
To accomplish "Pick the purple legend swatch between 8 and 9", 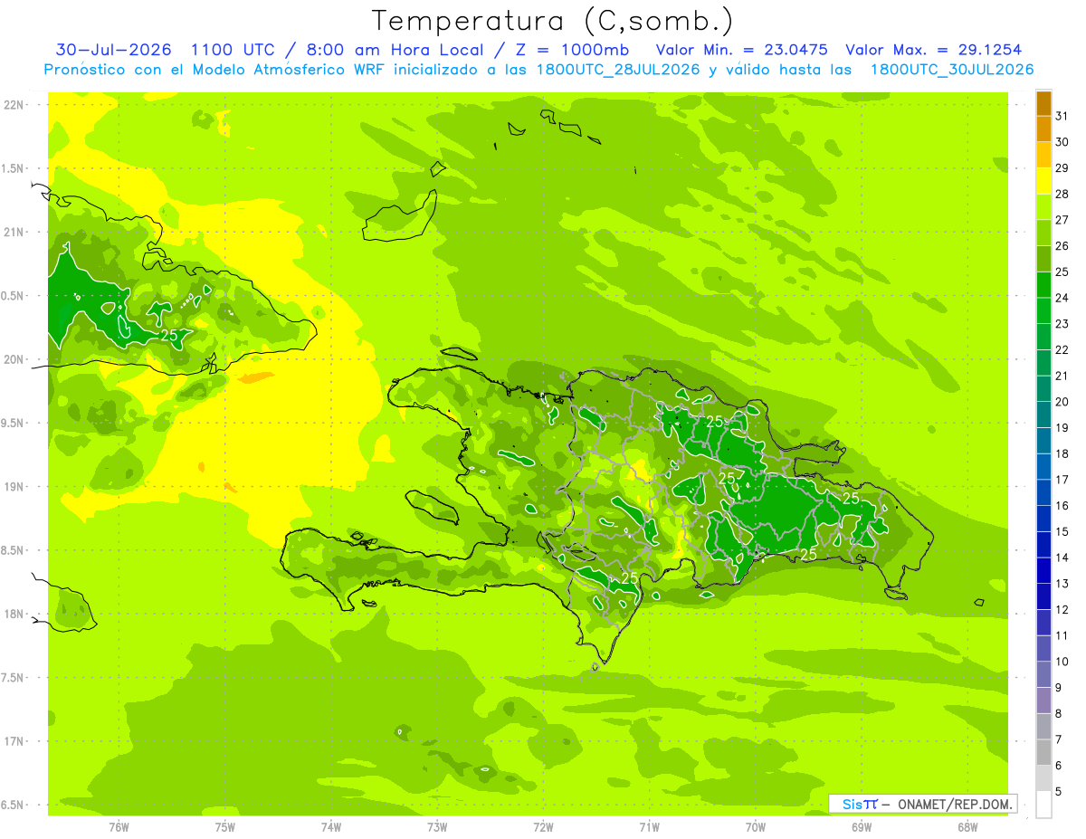I will tap(1043, 701).
